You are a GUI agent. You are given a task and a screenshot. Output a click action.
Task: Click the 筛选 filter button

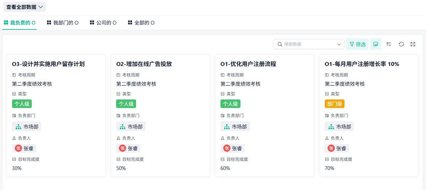(357, 44)
